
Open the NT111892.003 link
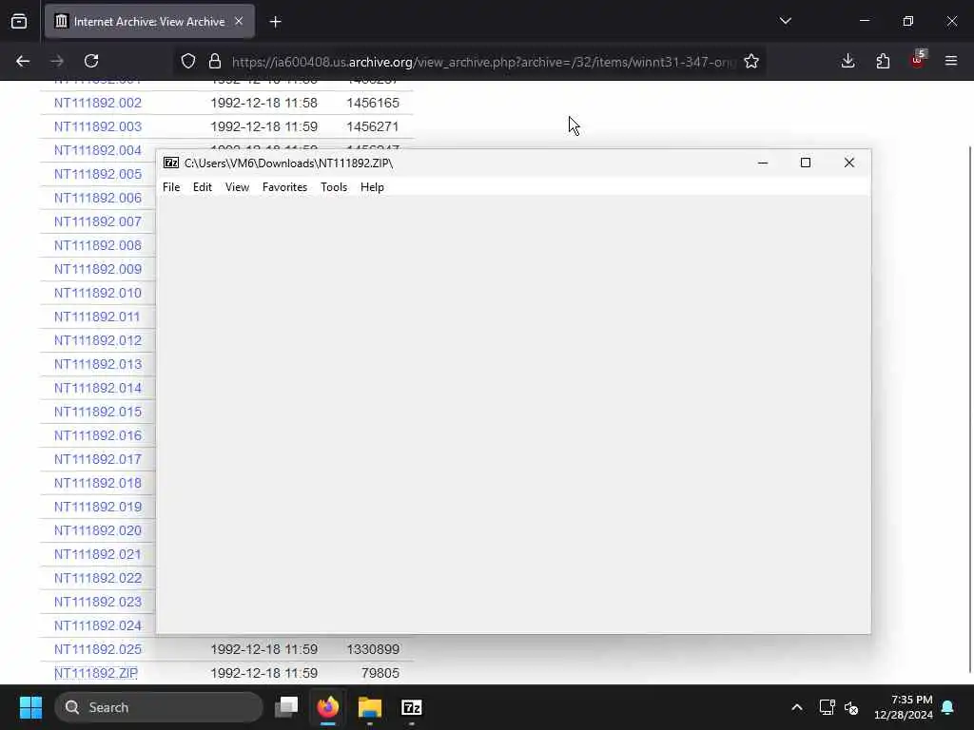click(98, 126)
